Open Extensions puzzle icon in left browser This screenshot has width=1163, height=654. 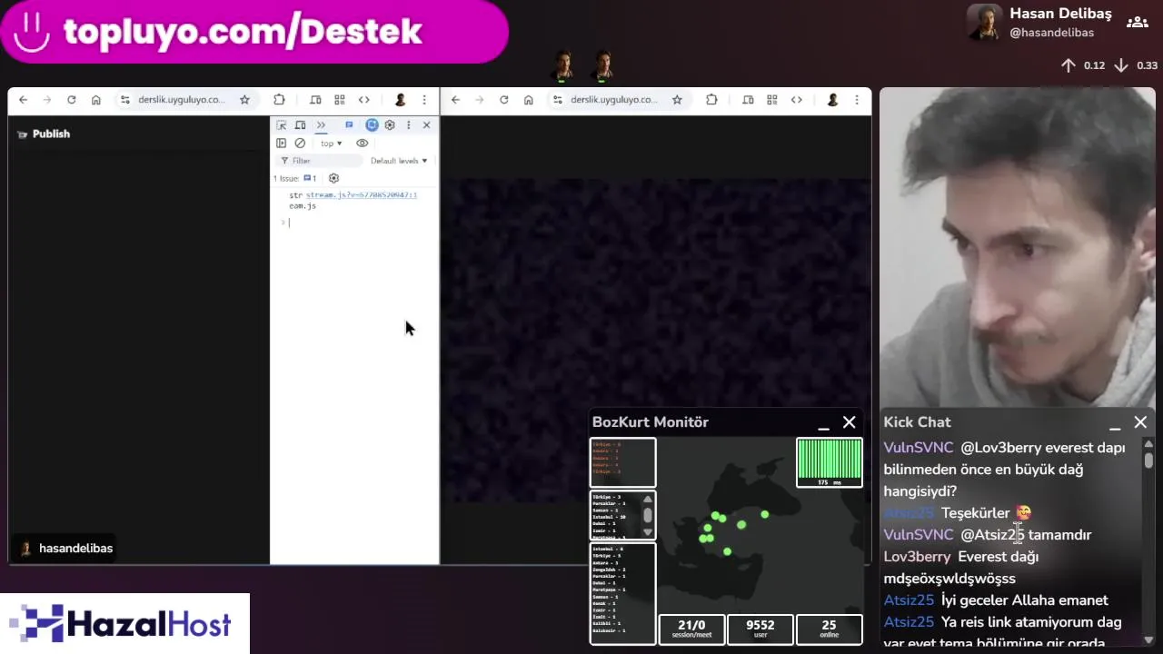click(x=279, y=100)
